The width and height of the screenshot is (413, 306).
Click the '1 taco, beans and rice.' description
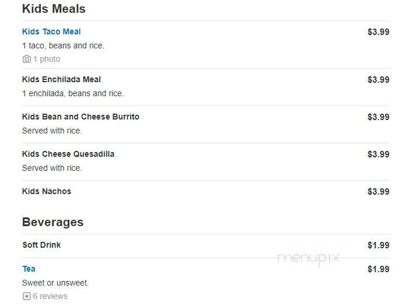tap(63, 45)
